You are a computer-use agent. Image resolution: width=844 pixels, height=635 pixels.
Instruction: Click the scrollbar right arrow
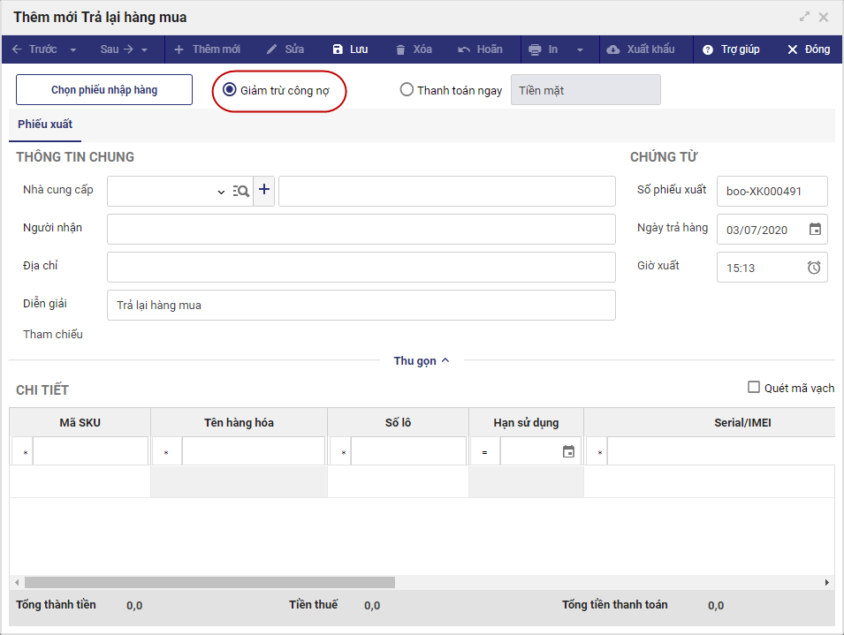click(827, 582)
